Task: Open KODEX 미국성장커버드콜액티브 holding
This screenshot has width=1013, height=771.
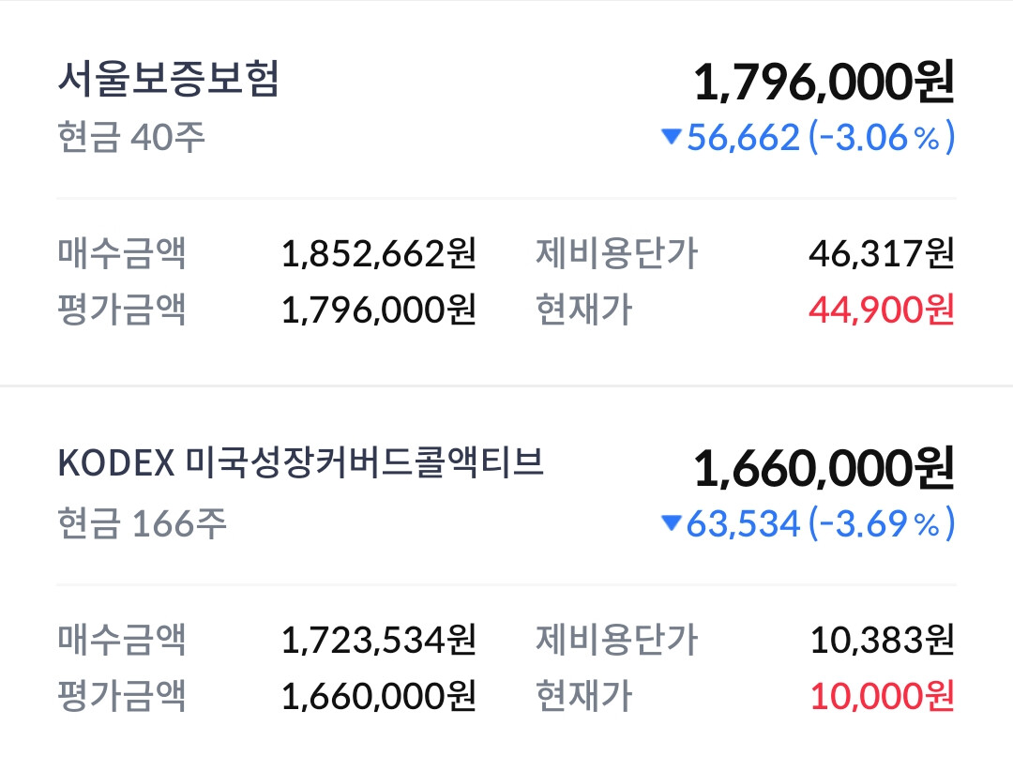Action: click(300, 462)
